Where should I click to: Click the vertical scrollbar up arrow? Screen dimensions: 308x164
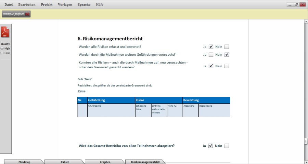pyautogui.click(x=306, y=21)
